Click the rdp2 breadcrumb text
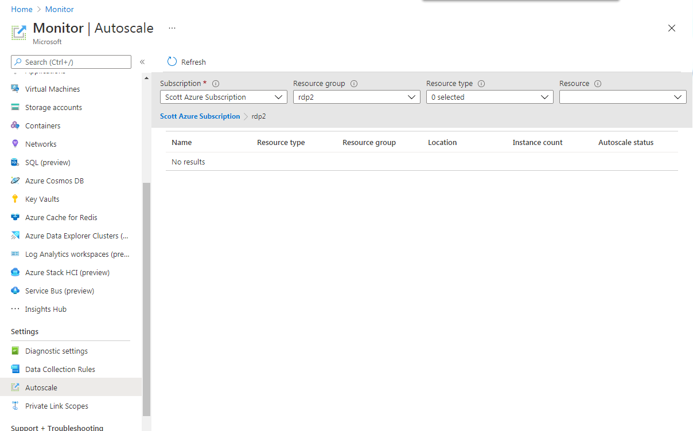 pyautogui.click(x=259, y=116)
